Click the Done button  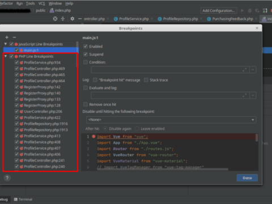tap(247, 178)
